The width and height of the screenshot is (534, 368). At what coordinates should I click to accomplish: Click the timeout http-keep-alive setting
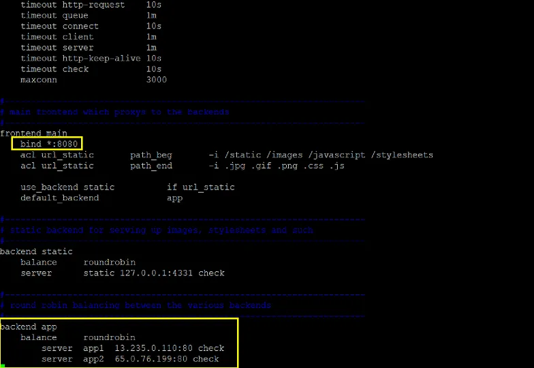click(x=80, y=59)
